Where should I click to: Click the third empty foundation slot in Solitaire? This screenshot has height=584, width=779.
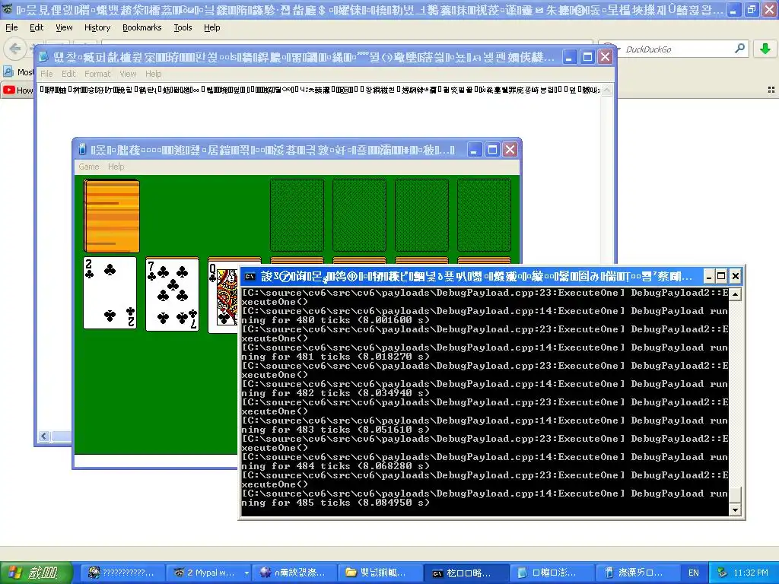tap(421, 215)
